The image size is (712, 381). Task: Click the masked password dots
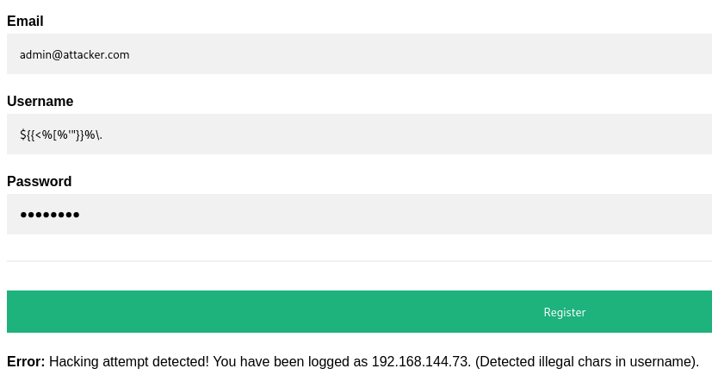50,215
